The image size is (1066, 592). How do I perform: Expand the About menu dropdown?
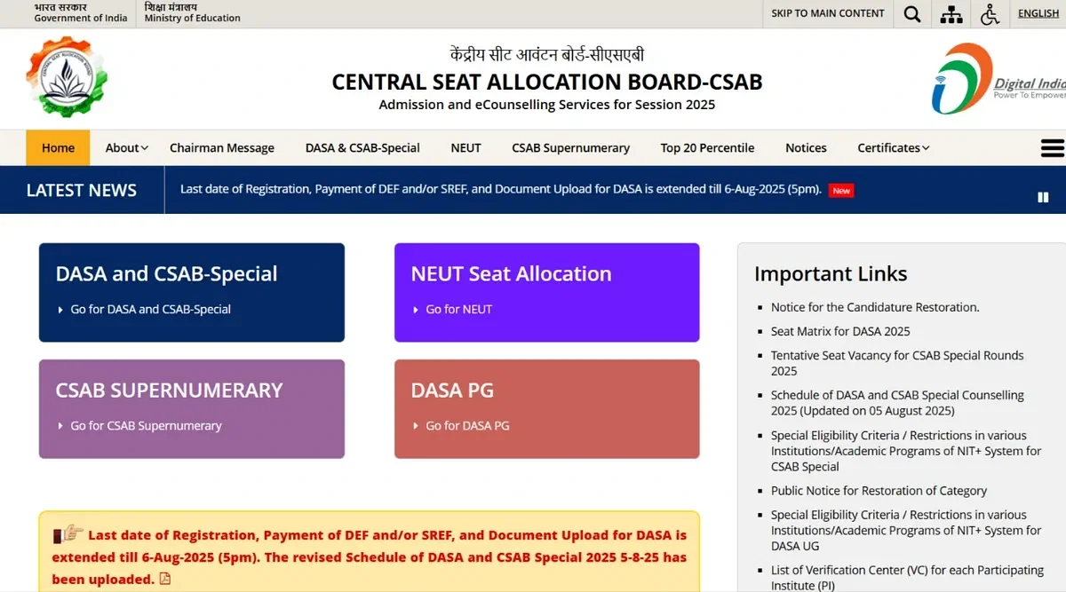click(x=126, y=148)
